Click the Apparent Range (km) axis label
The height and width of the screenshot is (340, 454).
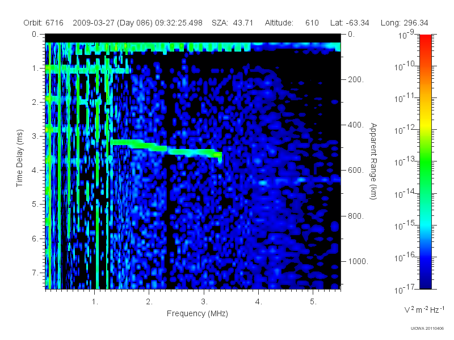point(373,161)
